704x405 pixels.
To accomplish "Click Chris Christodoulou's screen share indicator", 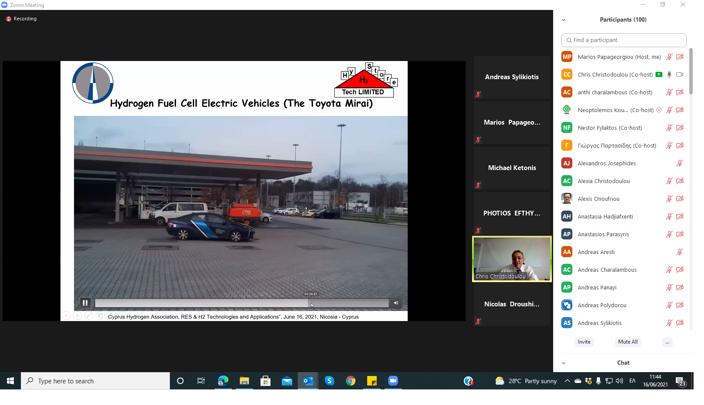I will [659, 74].
